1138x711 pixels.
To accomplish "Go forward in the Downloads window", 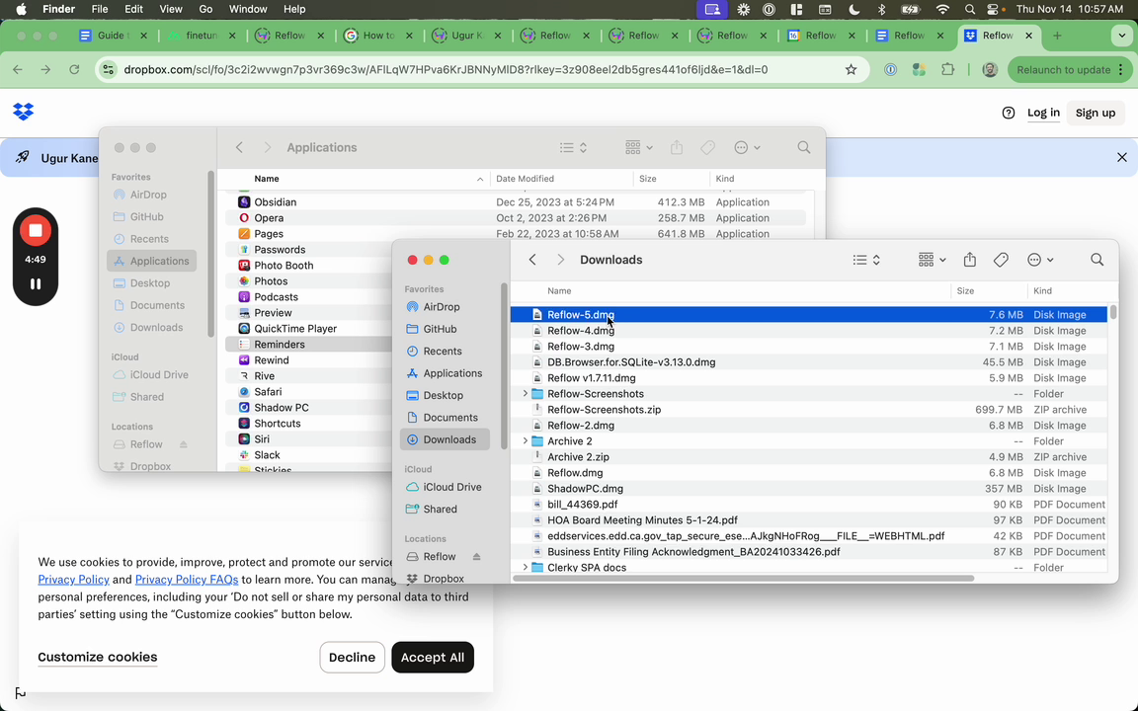I will point(560,260).
